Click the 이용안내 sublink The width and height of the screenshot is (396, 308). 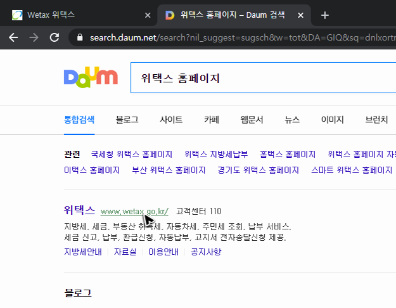(x=163, y=252)
